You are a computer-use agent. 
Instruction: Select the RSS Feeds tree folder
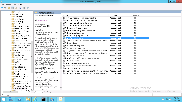click(18, 52)
